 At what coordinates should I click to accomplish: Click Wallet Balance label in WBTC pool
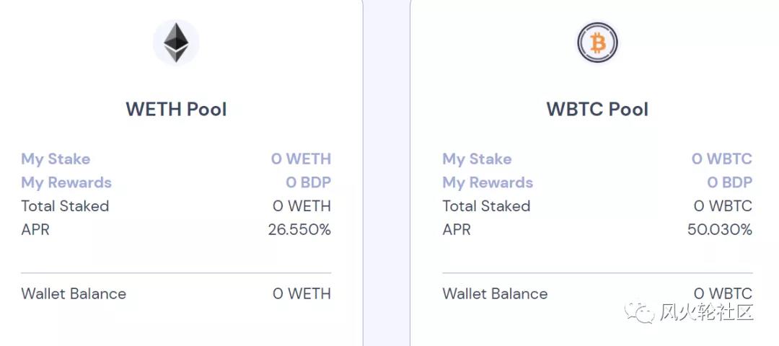click(x=495, y=294)
